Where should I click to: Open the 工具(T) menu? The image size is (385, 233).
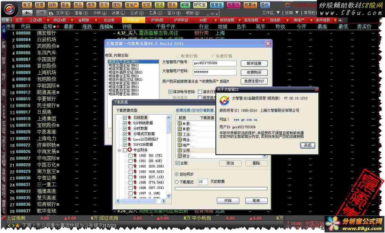156,13
